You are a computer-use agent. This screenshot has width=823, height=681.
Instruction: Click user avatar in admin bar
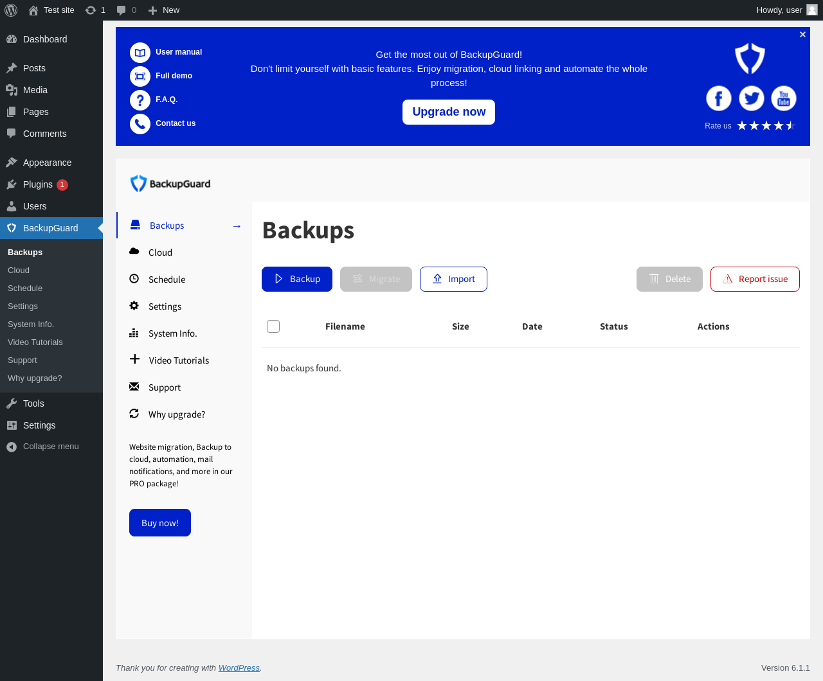click(x=812, y=10)
